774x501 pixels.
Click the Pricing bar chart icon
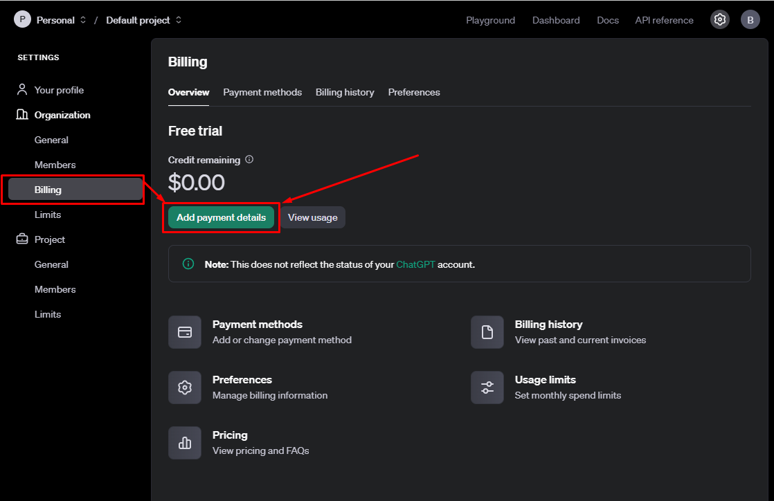tap(185, 443)
